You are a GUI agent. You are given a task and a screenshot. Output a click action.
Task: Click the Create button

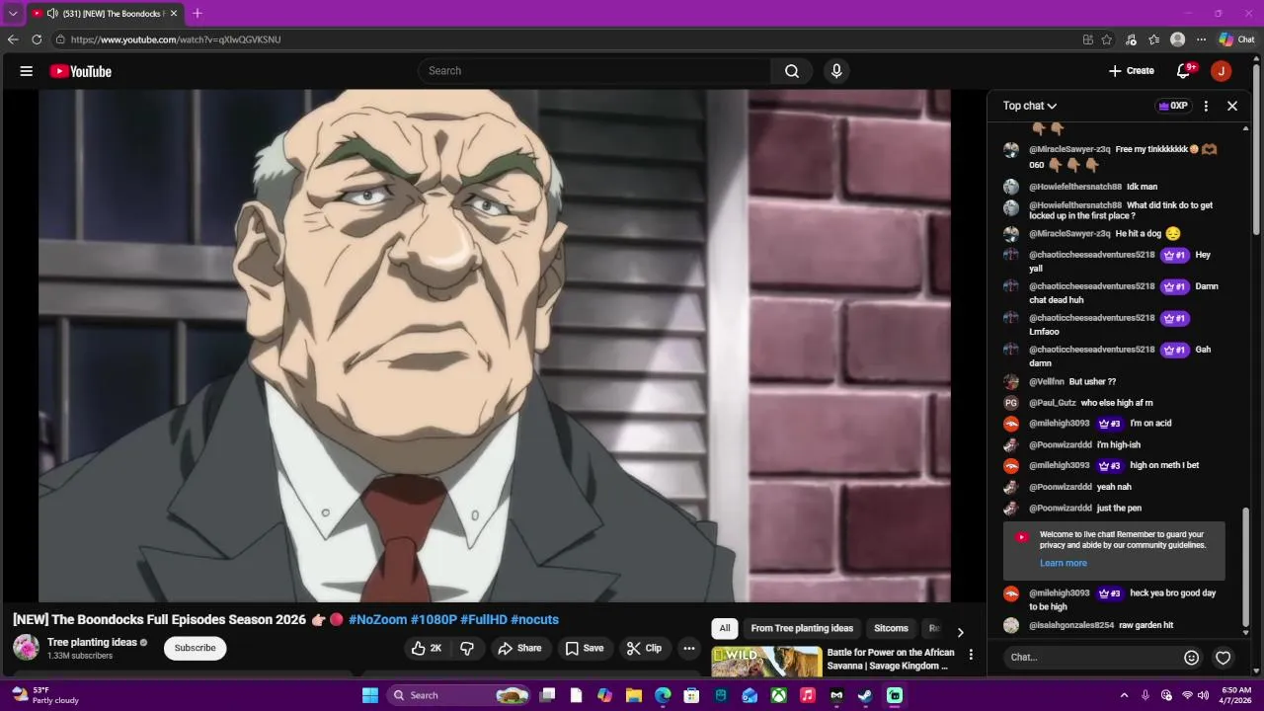click(x=1132, y=71)
